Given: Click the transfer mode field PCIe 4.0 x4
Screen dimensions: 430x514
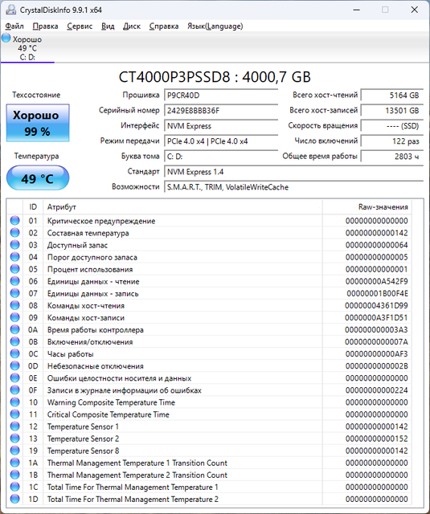Looking at the screenshot, I should point(221,141).
